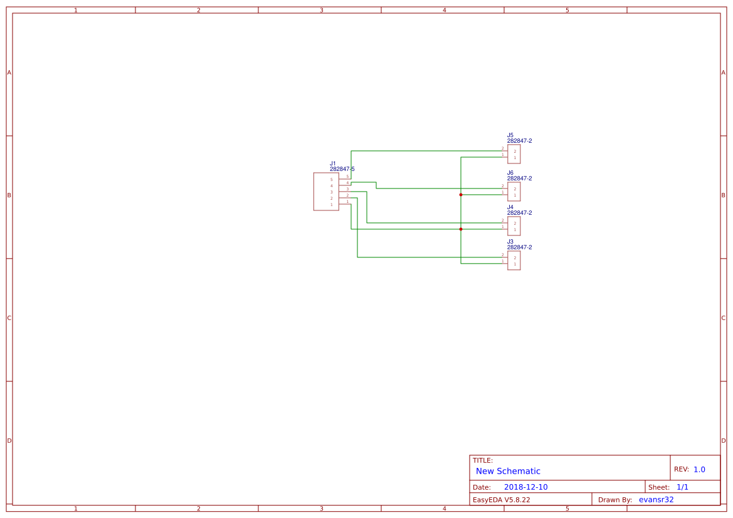Screen dimensions: 733x518
Task: Select the junction dot near J4
Action: pyautogui.click(x=461, y=229)
